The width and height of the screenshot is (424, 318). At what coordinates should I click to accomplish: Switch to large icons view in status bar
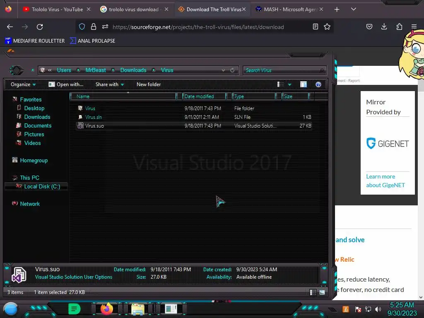[322, 292]
